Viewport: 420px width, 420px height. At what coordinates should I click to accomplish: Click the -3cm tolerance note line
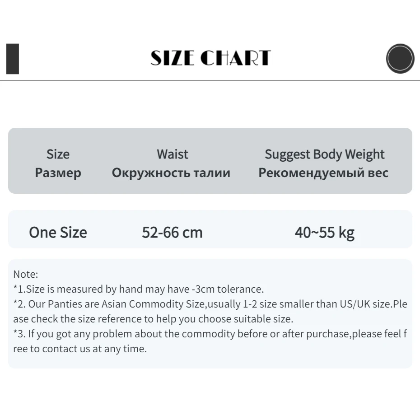coord(138,289)
